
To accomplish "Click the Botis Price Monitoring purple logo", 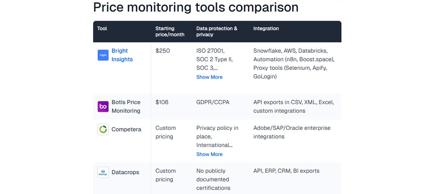I will pos(103,107).
